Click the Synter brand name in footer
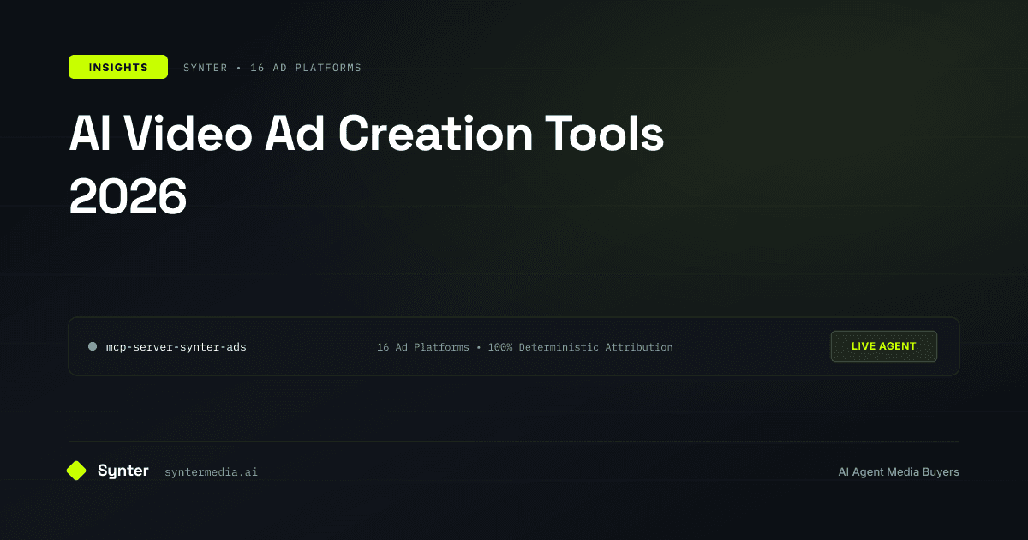This screenshot has width=1028, height=540. tap(123, 471)
